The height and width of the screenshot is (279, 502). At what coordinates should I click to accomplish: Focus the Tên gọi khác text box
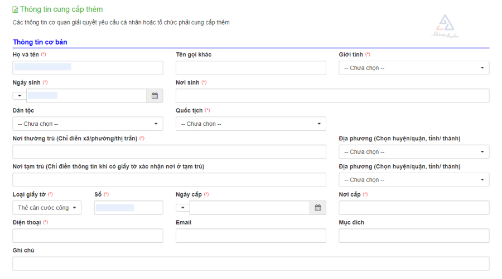[x=250, y=68]
